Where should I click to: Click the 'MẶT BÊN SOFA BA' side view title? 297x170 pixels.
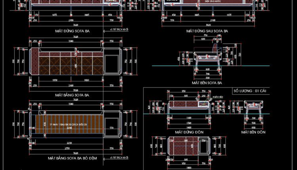(207, 83)
